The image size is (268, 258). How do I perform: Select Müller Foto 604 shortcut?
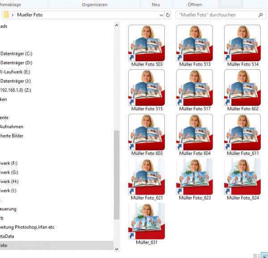pos(194,132)
